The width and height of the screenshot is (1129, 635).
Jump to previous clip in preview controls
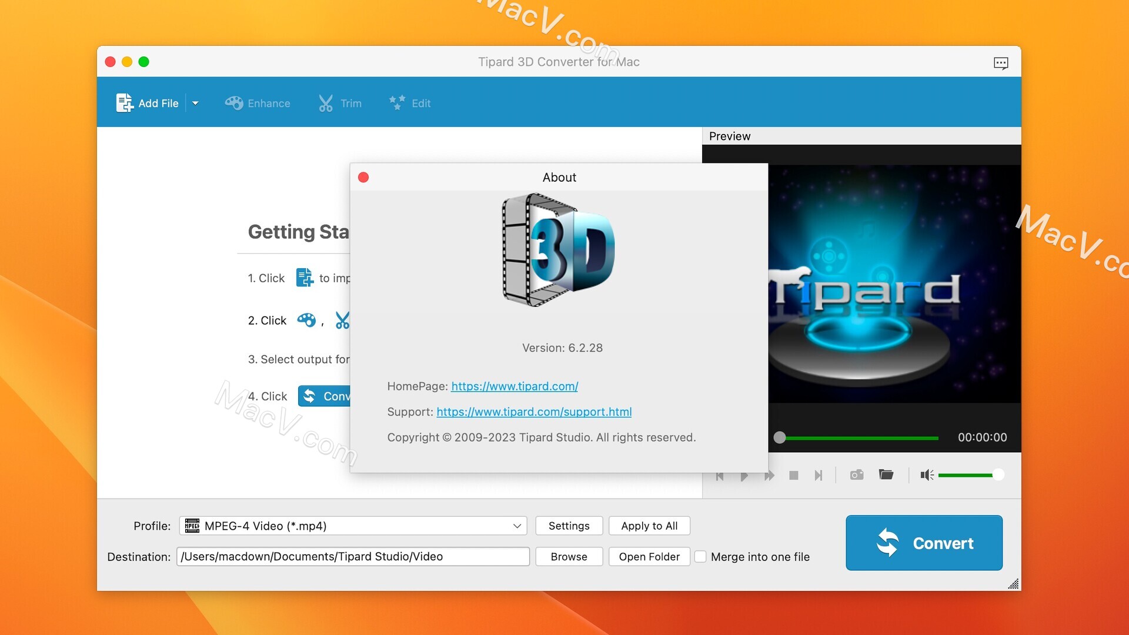coord(720,475)
